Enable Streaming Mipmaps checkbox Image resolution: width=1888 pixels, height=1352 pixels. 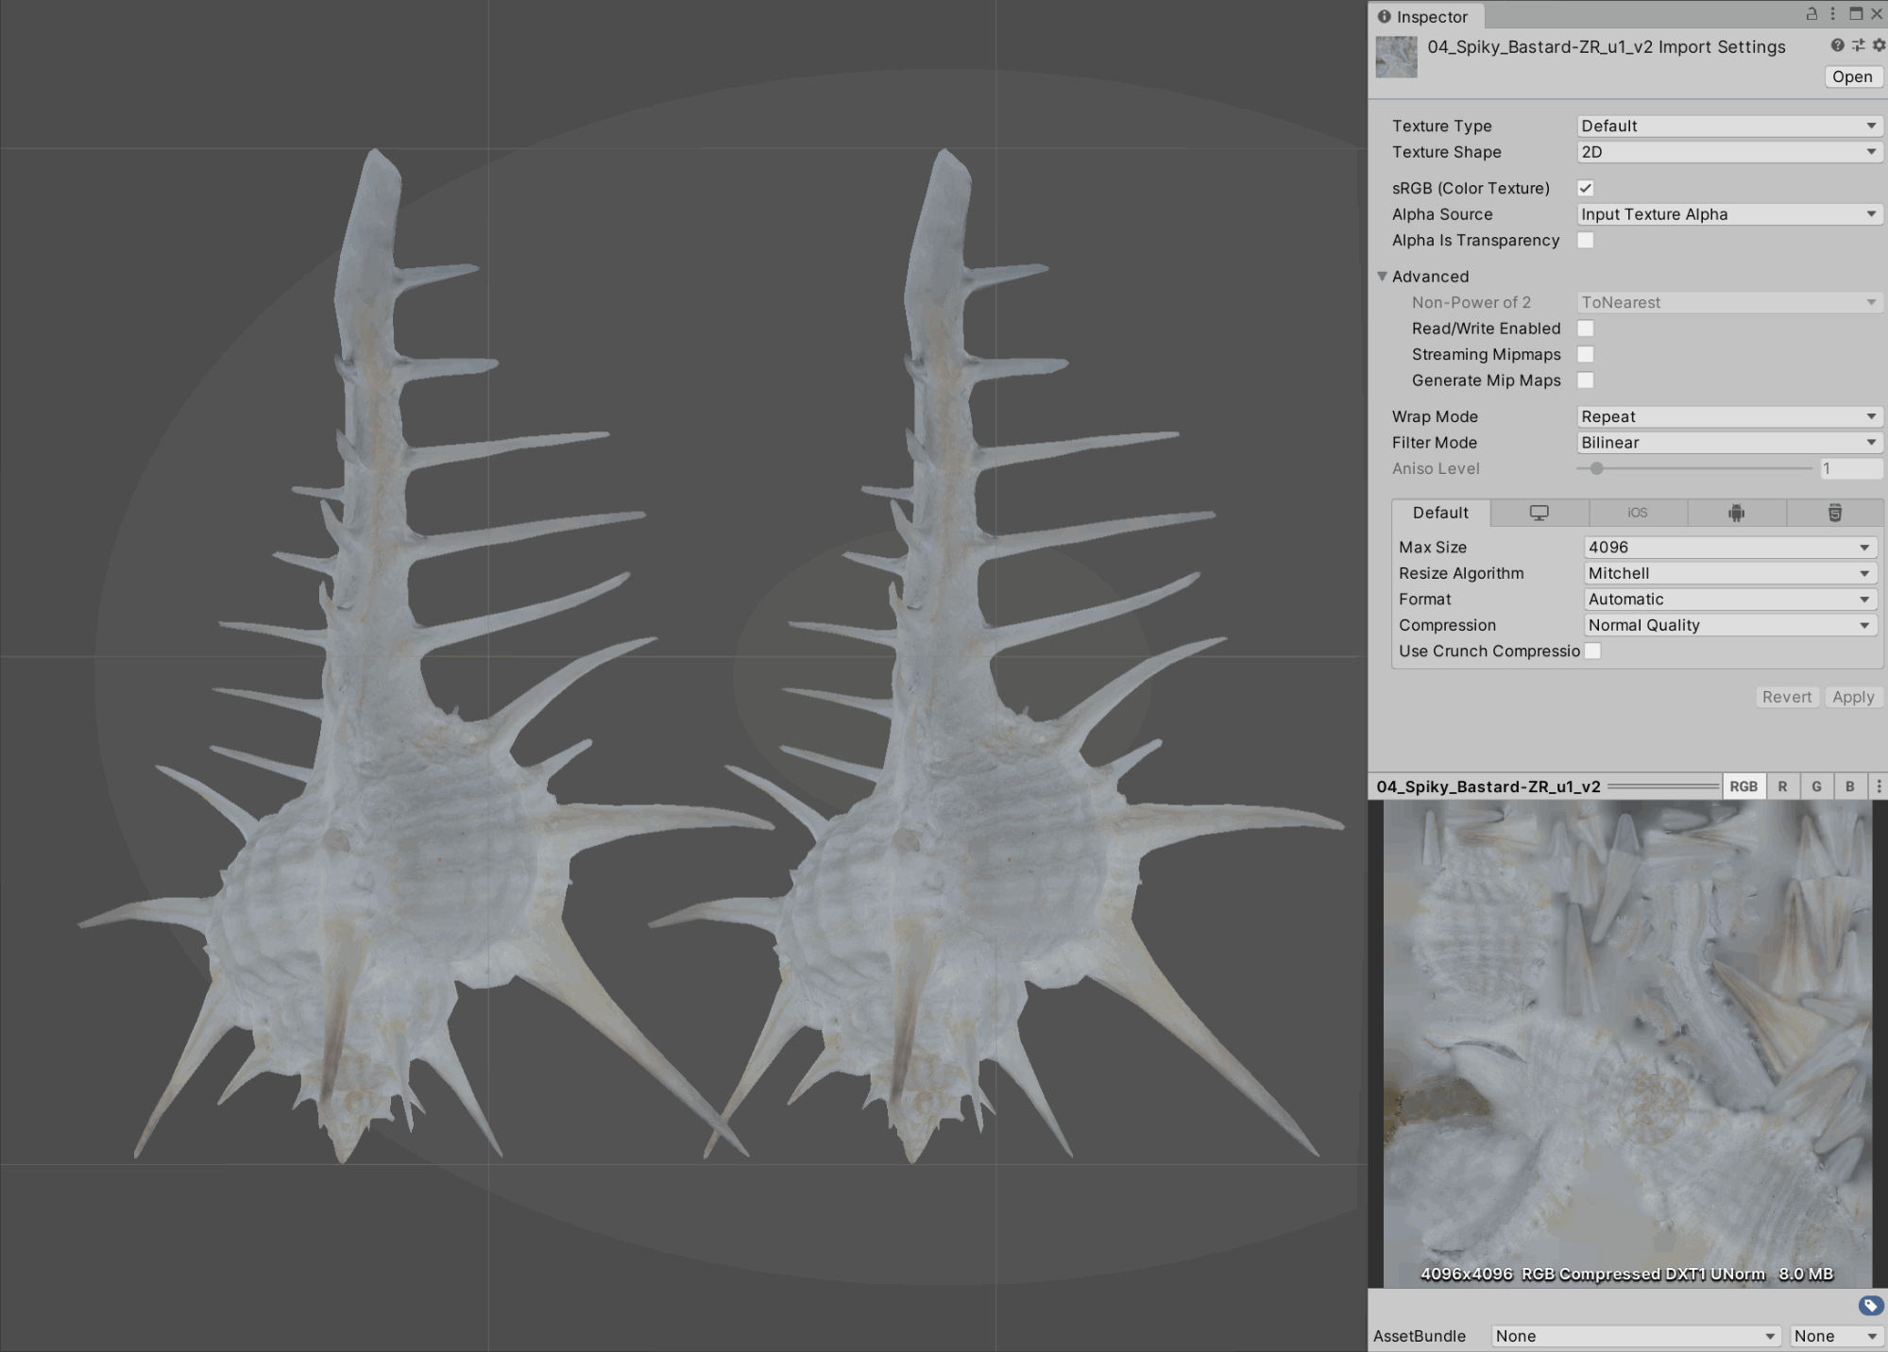pyautogui.click(x=1586, y=354)
